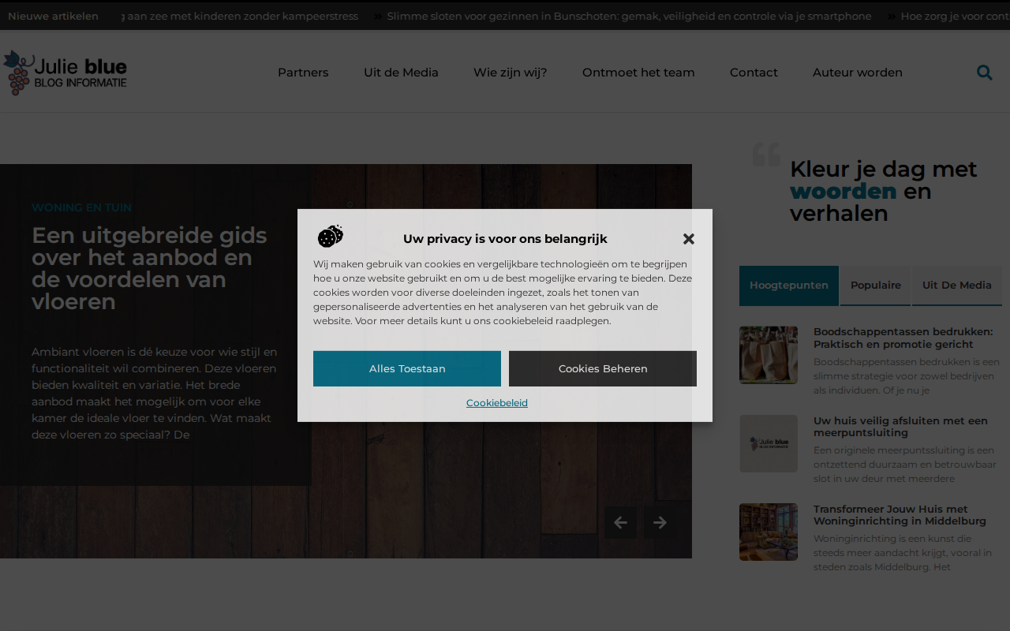Open the Partners menu item
This screenshot has width=1010, height=631.
click(303, 73)
